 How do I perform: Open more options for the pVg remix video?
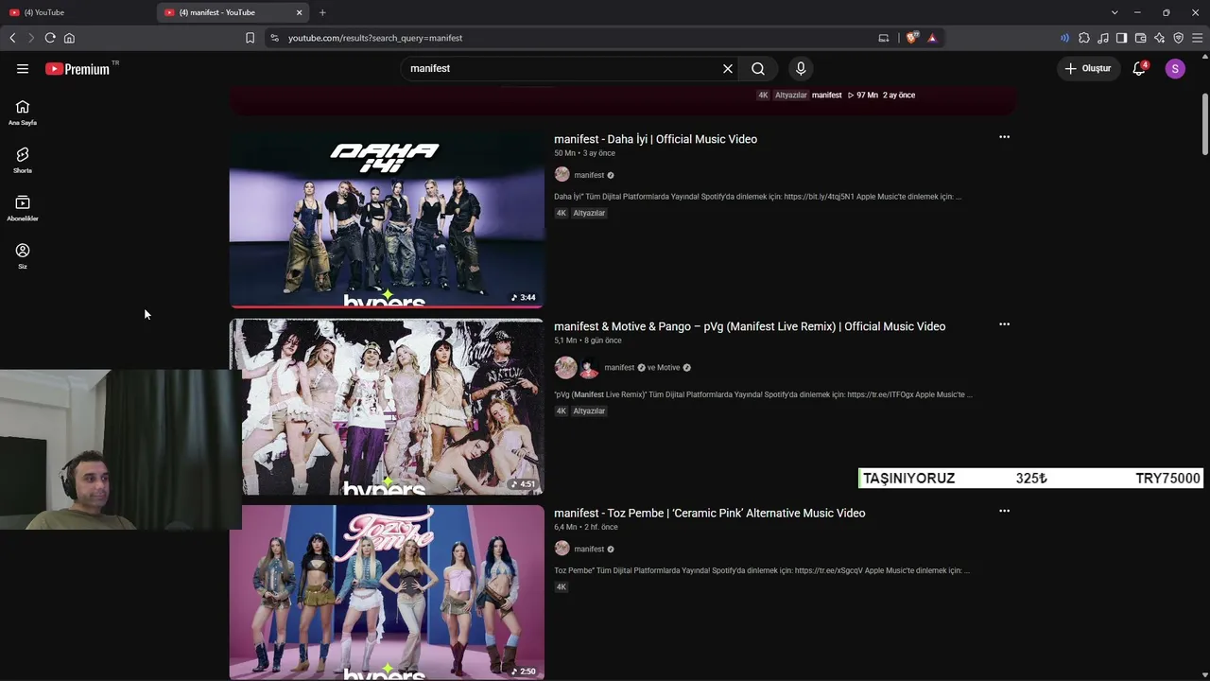tap(1004, 324)
